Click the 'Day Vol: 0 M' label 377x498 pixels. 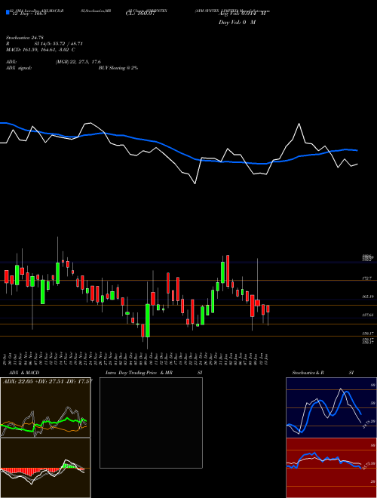(237, 23)
